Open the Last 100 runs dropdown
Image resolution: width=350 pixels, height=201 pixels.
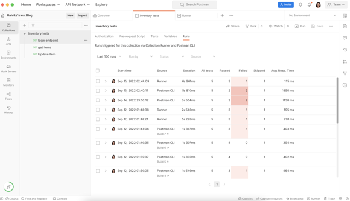[109, 56]
